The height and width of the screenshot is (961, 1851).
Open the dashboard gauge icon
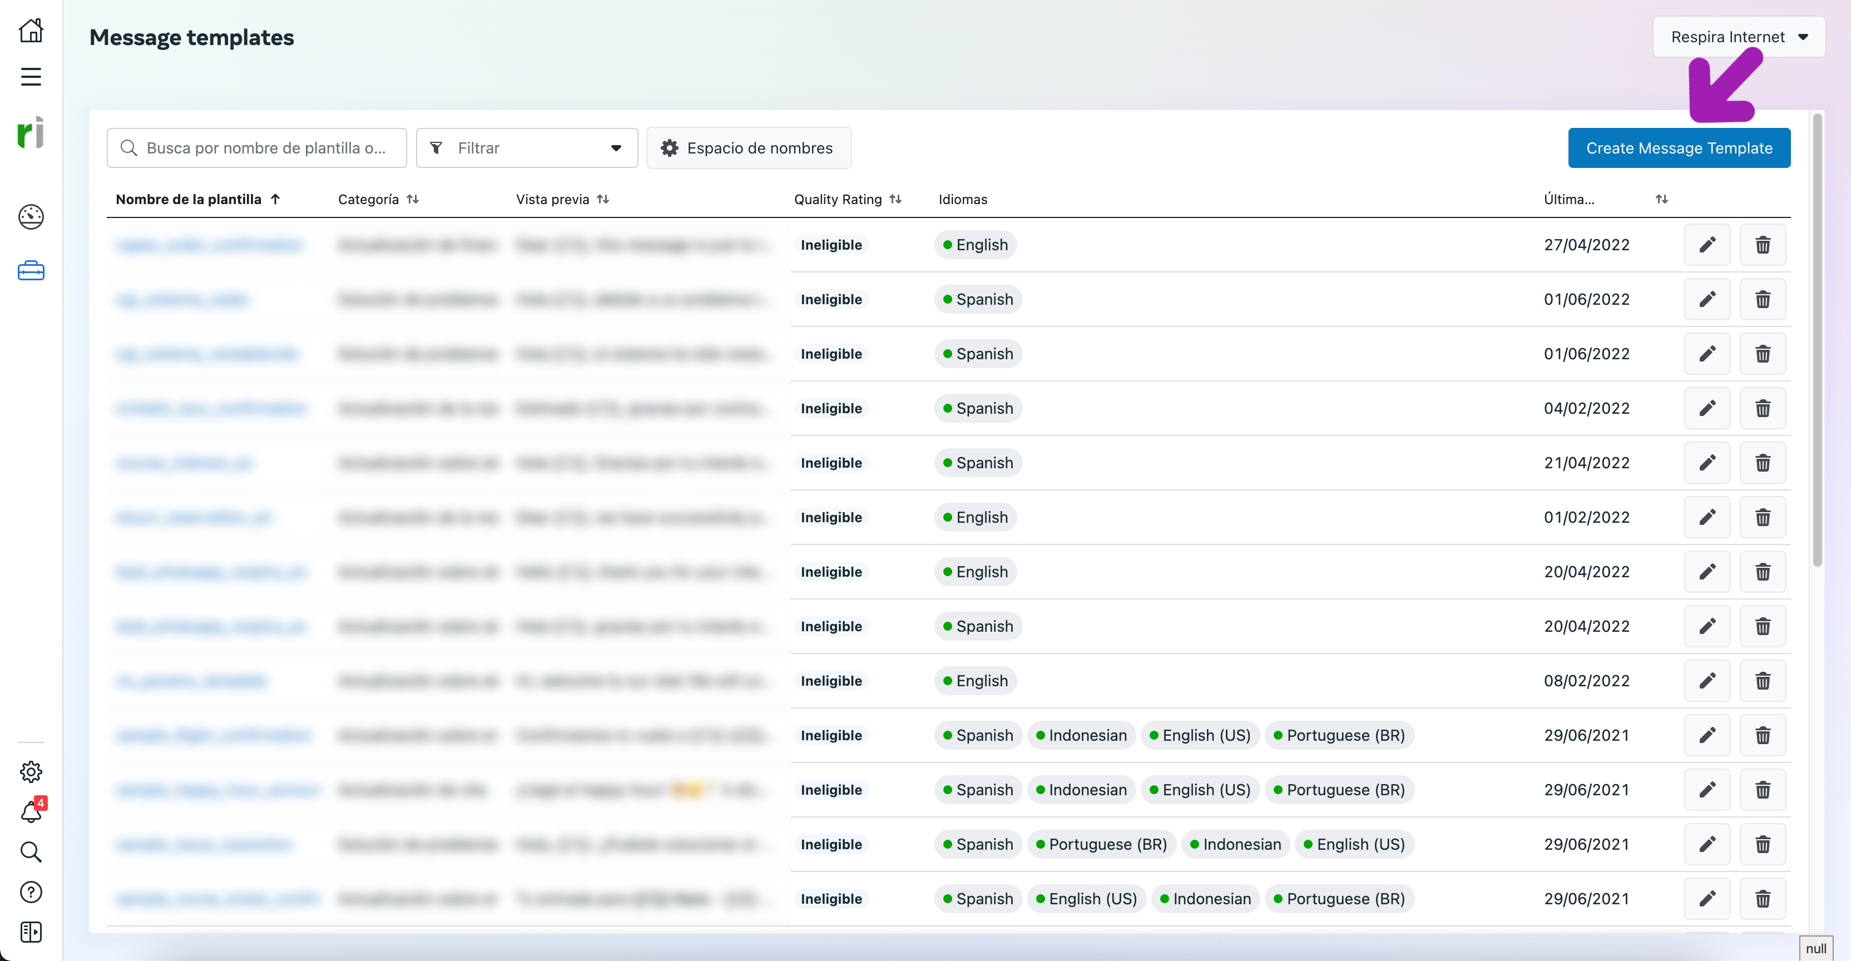[x=31, y=216]
